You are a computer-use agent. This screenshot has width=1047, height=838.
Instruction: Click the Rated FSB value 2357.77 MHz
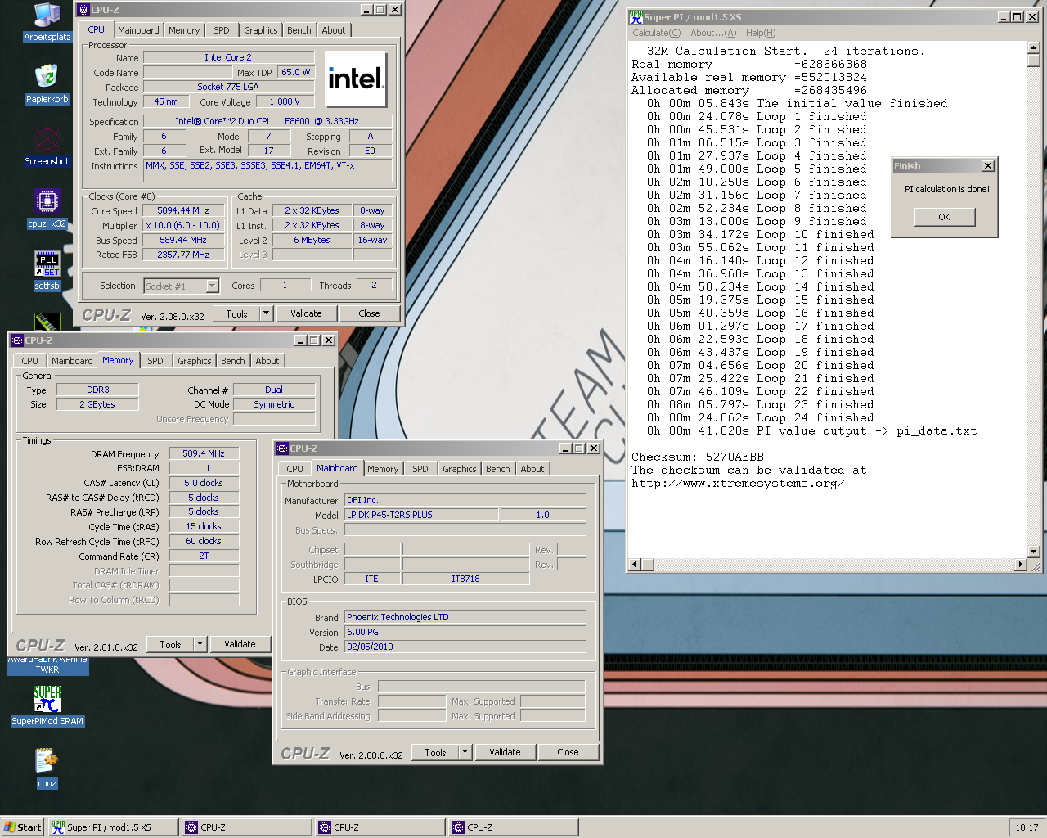tap(183, 255)
